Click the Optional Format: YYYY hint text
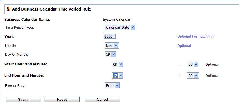This screenshot has width=240, height=105. tap(196, 36)
